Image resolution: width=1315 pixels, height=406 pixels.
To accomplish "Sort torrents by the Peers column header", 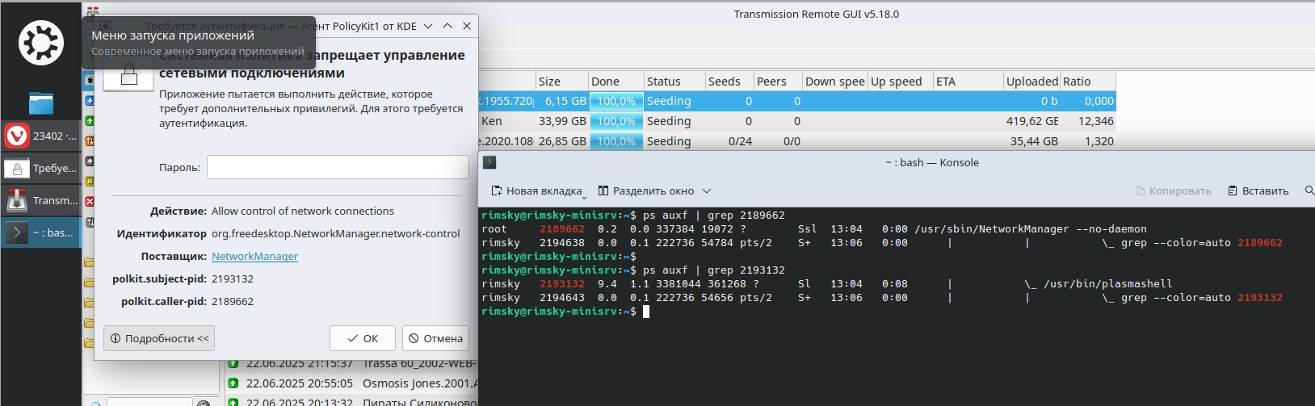I will click(778, 82).
